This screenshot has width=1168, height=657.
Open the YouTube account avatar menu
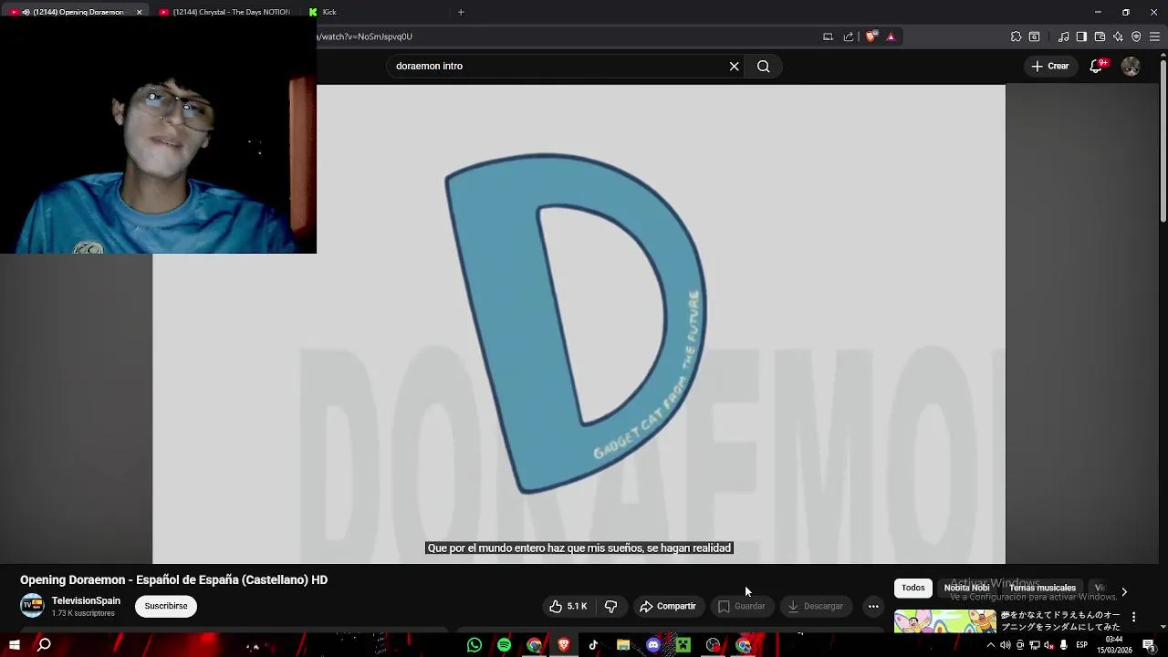tap(1131, 66)
